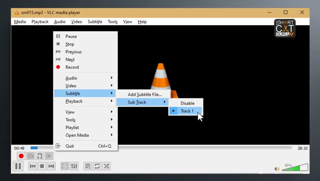Stop playback using bottom toolbar square button
Screen dimensions: 320x181
coord(42,166)
